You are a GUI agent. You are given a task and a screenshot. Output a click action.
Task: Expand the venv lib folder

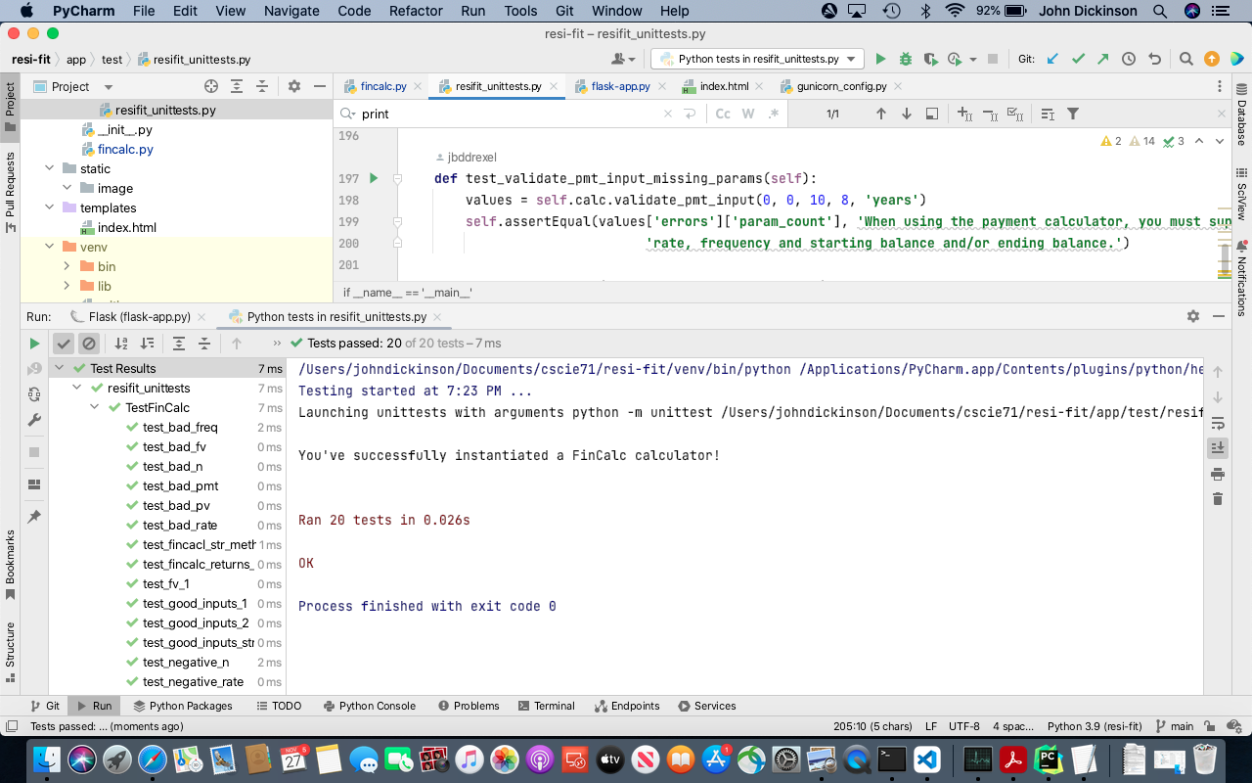pos(67,286)
